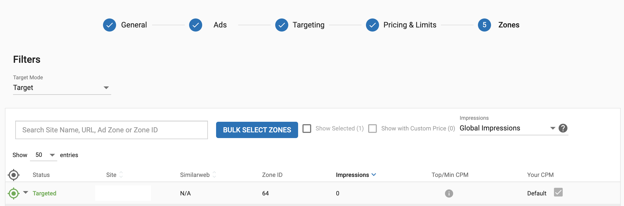
Task: Click the impressions help question mark icon
Action: [x=563, y=128]
